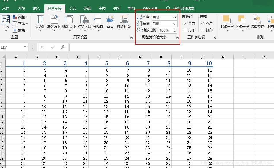274x168 pixels.
Task: Click the 打印区域 print area icon
Action: point(84,19)
